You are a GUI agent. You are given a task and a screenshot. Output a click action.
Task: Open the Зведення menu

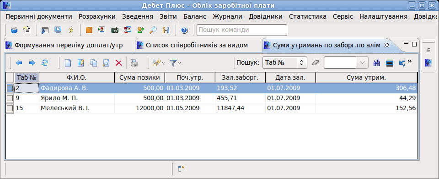click(138, 16)
